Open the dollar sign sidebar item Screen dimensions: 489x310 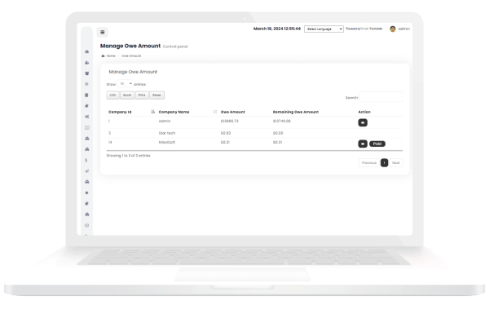86,160
